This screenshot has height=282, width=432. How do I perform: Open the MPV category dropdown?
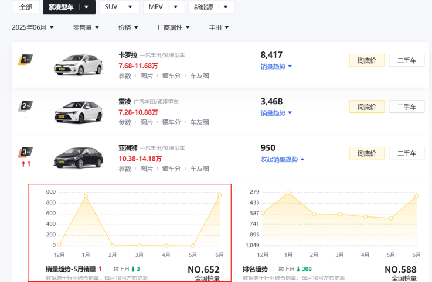pyautogui.click(x=175, y=7)
